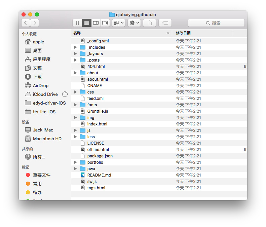Viewport: 266px width, 227px height.
Task: Click the portfolio folder icon
Action: [x=83, y=162]
